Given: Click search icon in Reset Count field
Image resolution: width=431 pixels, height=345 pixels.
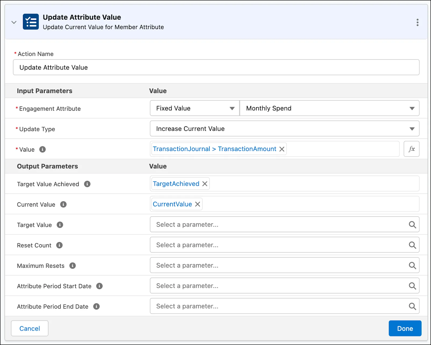Looking at the screenshot, I should tap(412, 245).
